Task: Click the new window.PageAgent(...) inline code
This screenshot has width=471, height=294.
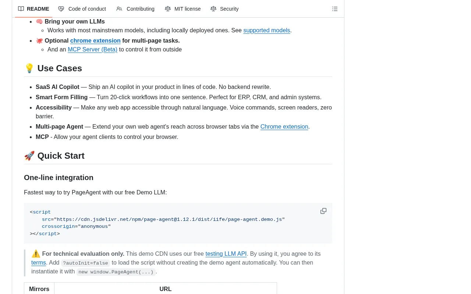Action: click(x=116, y=272)
